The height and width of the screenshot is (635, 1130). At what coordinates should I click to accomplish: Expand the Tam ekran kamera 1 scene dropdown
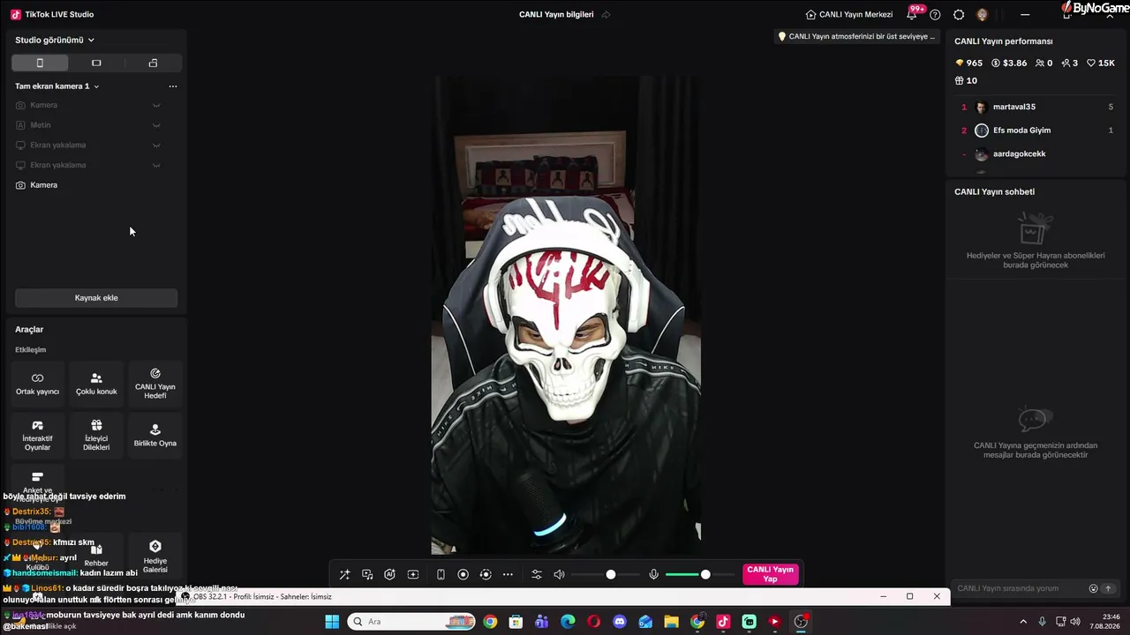[x=57, y=86]
